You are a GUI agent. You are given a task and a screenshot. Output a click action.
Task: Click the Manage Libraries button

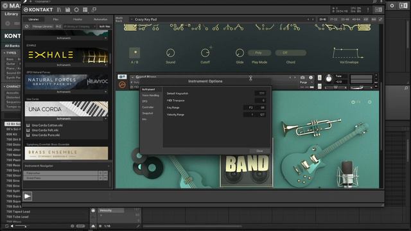coord(43,26)
